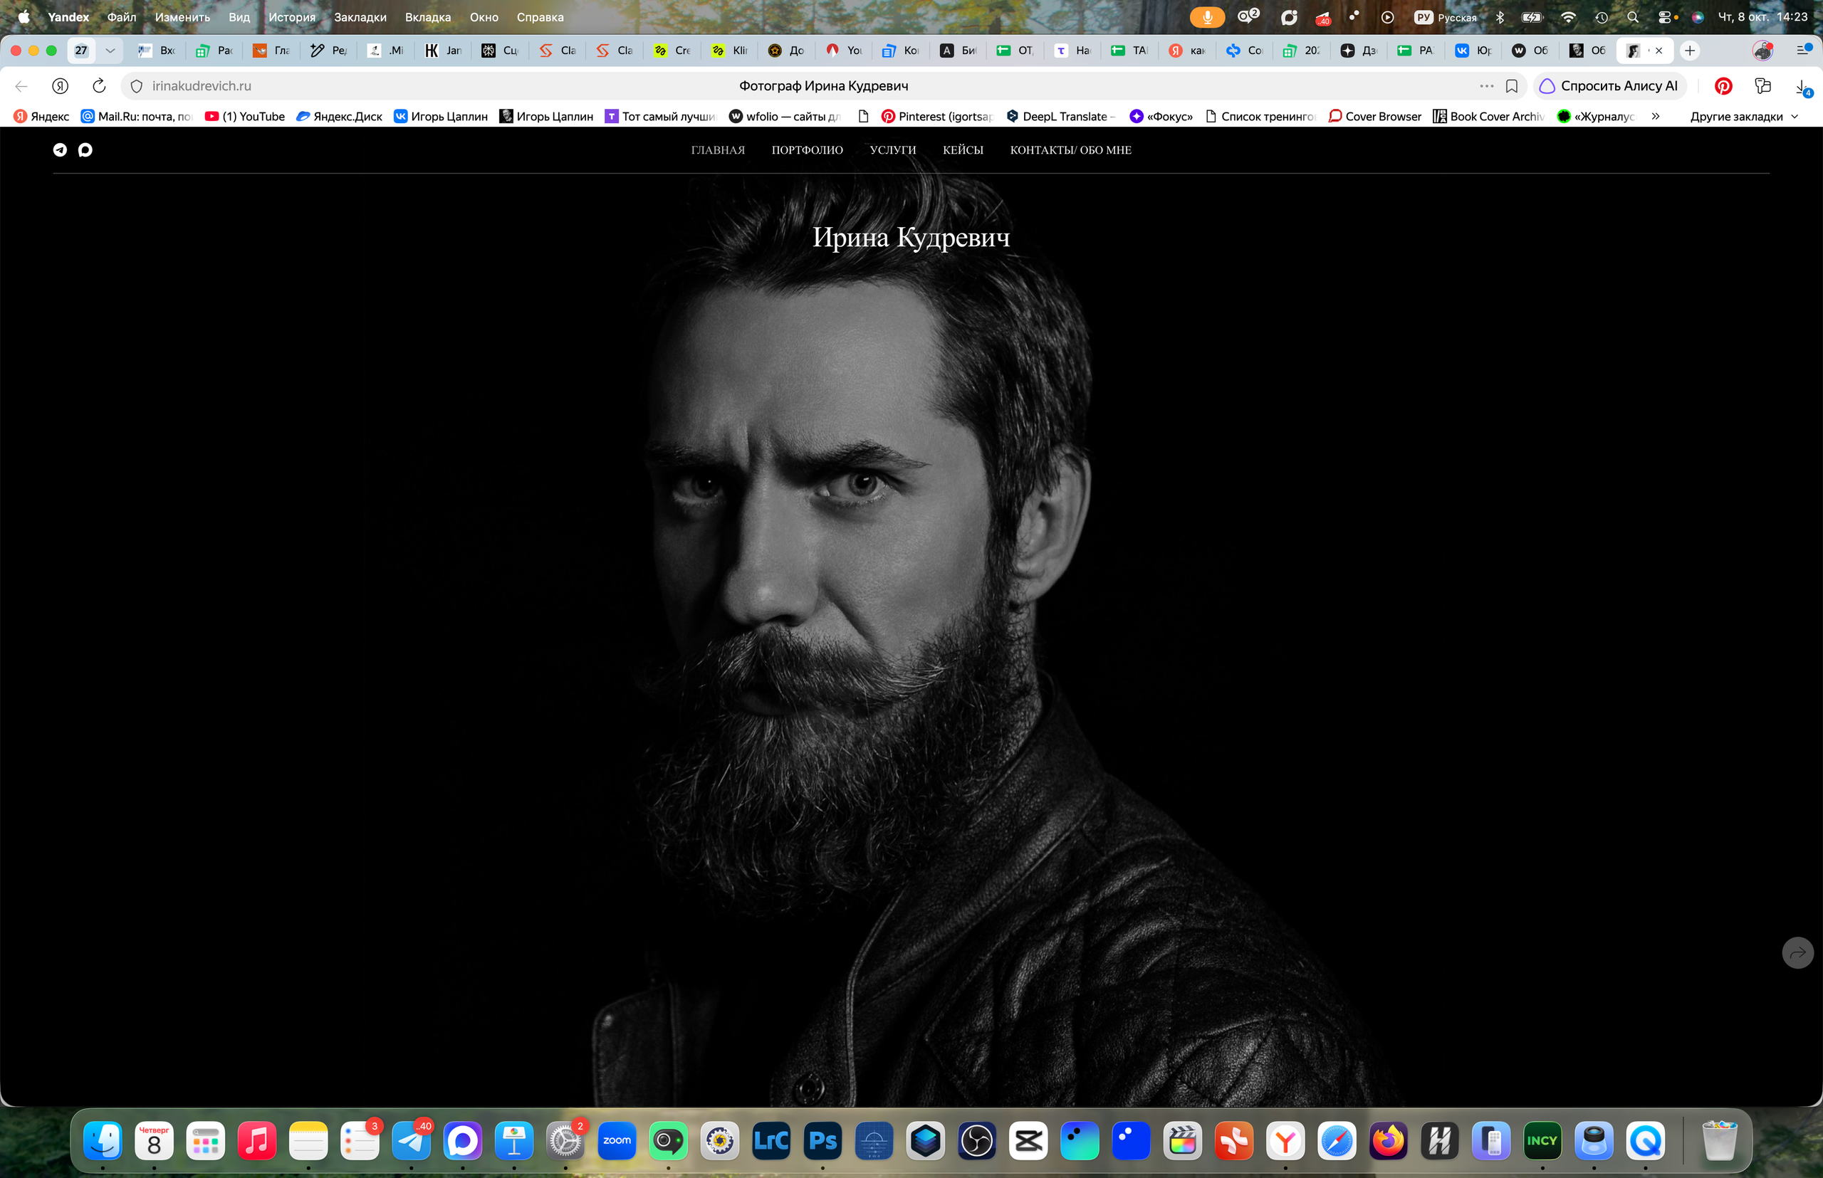Open the КЕЙСЫ navigation link
This screenshot has height=1178, width=1823.
point(963,150)
